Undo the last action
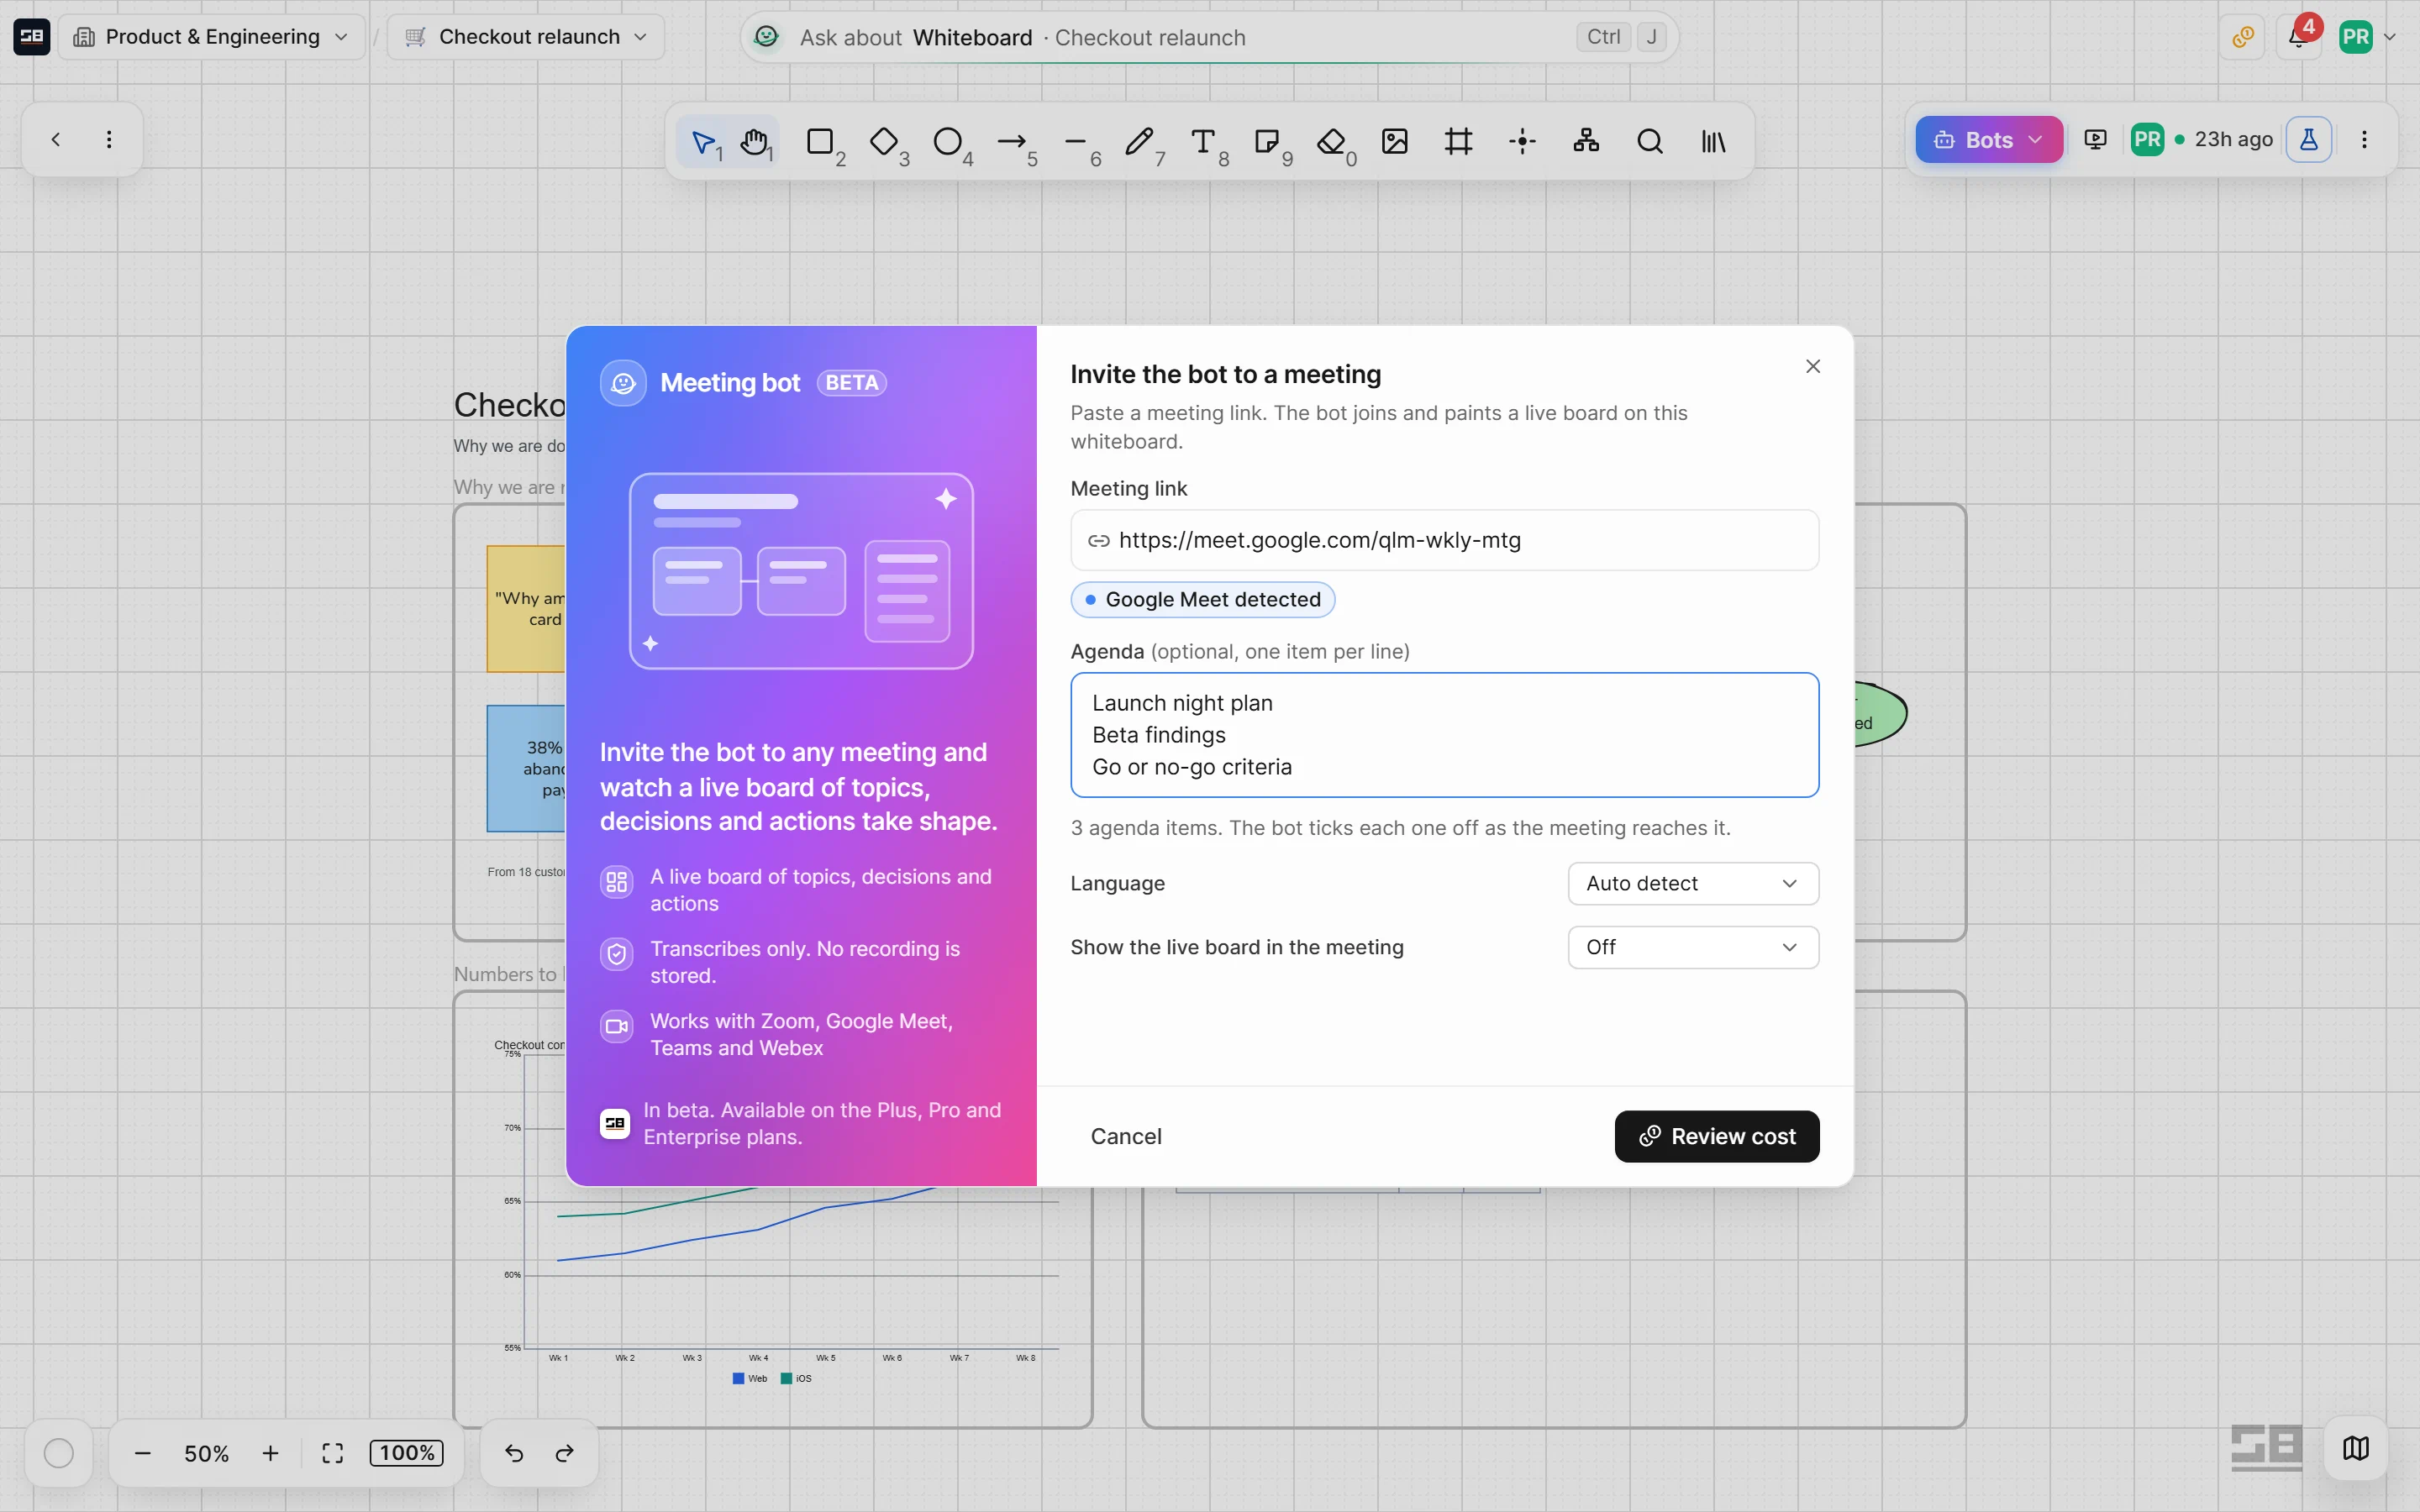This screenshot has width=2420, height=1512. [514, 1453]
